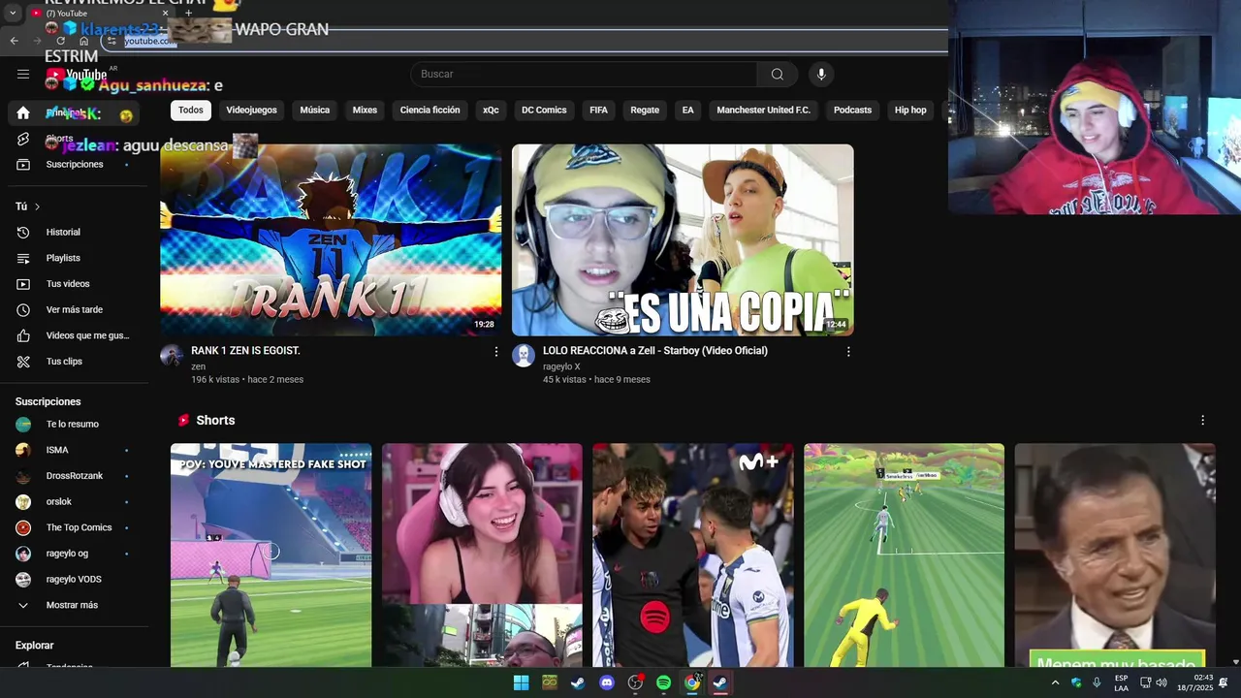Open Spotify from the taskbar
The height and width of the screenshot is (698, 1241).
tap(664, 682)
